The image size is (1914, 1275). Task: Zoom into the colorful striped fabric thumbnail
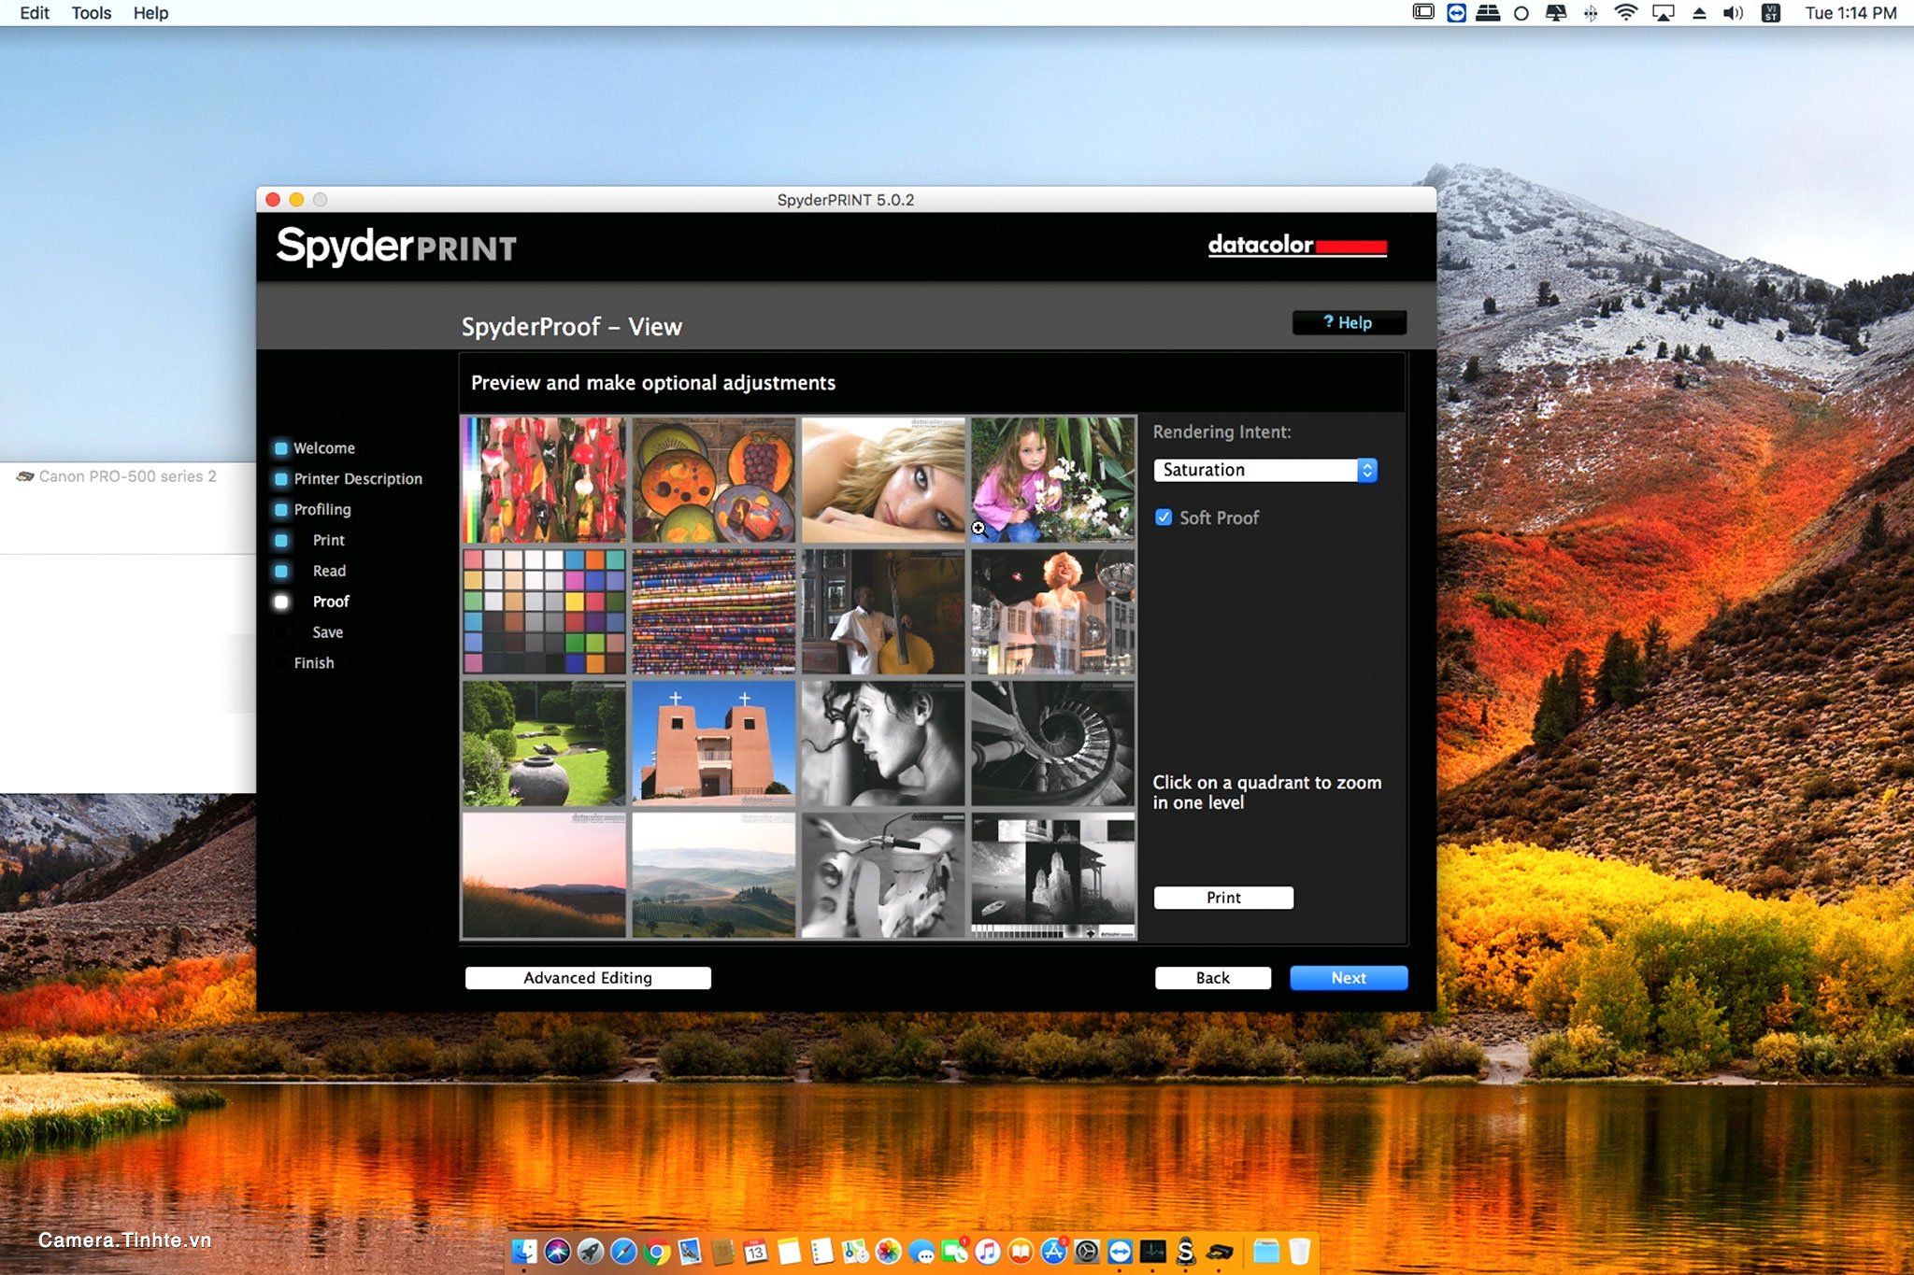(714, 612)
